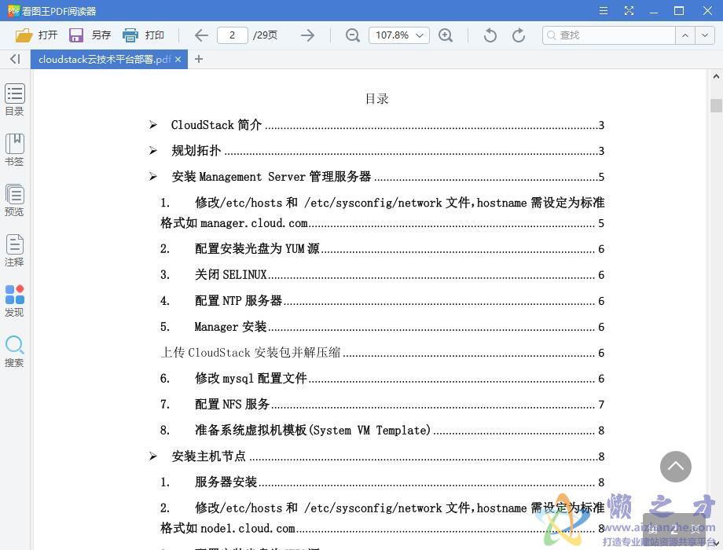The width and height of the screenshot is (723, 550).
Task: Click the Manager 安装 contents line
Action: tap(382, 327)
